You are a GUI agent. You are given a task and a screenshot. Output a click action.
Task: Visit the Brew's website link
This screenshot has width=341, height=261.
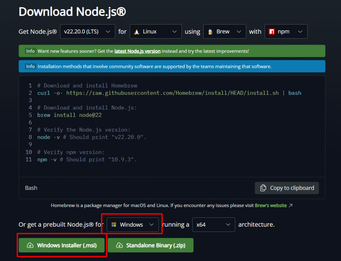(270, 206)
